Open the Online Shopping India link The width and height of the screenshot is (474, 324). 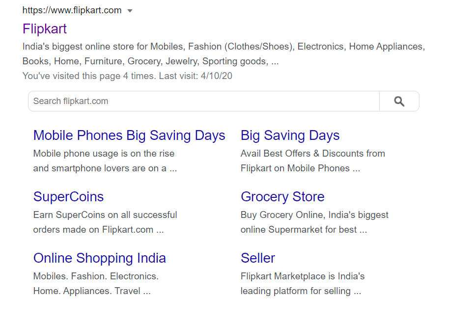click(x=100, y=258)
